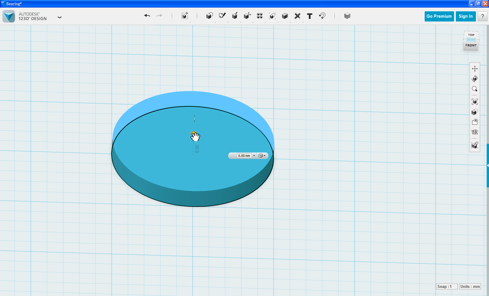The image size is (489, 296).
Task: Open dropdown arrow beside 6.00 mm
Action: [254, 156]
